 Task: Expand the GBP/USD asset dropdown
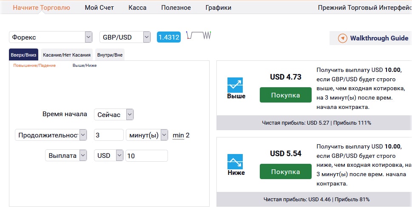pyautogui.click(x=125, y=37)
